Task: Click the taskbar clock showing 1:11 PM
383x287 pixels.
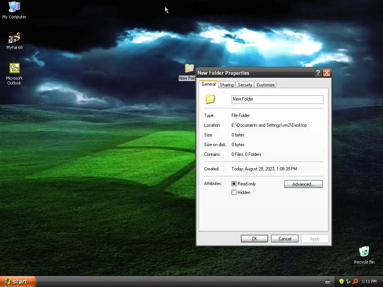Action: click(369, 282)
